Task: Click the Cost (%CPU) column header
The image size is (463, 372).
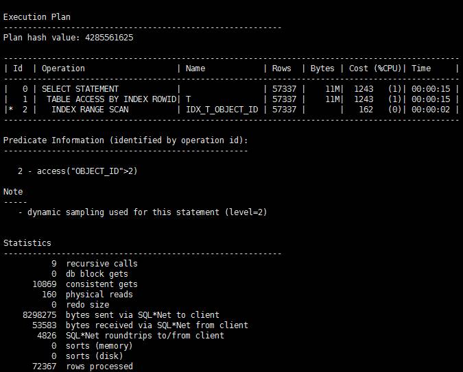Action: click(x=376, y=69)
